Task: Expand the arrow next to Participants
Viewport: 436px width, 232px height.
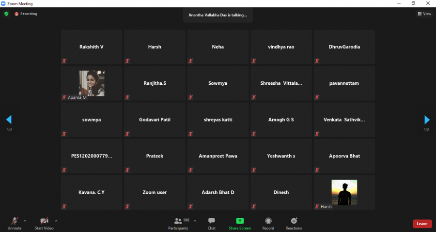Action: (x=195, y=221)
